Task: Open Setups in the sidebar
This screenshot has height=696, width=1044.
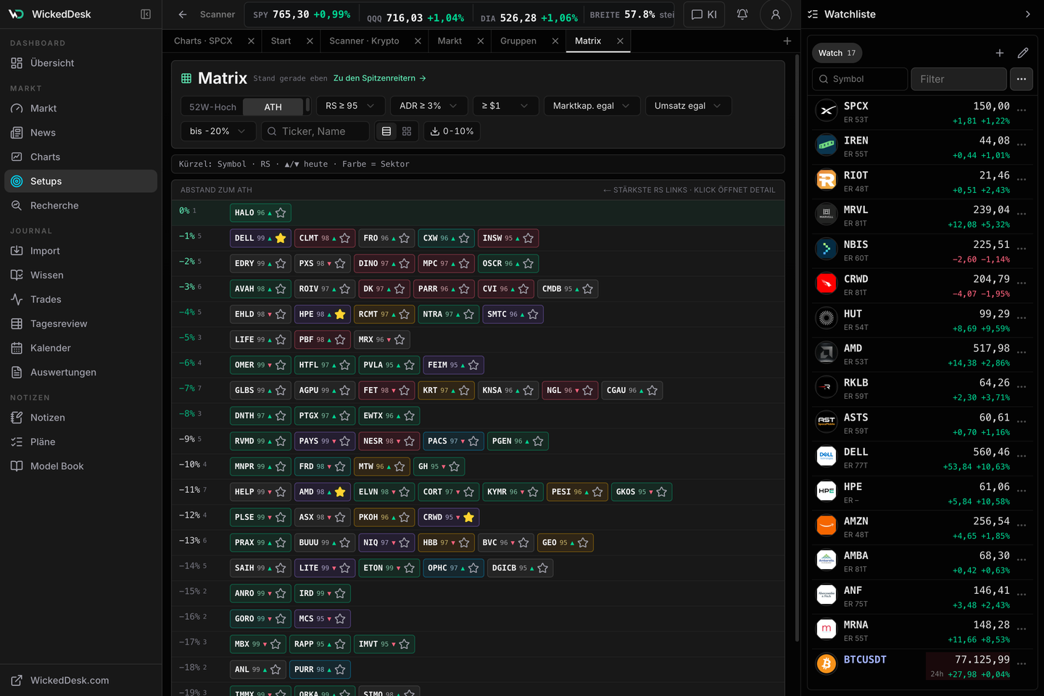Action: coord(80,181)
